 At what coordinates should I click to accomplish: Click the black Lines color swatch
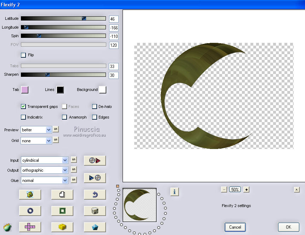60,90
